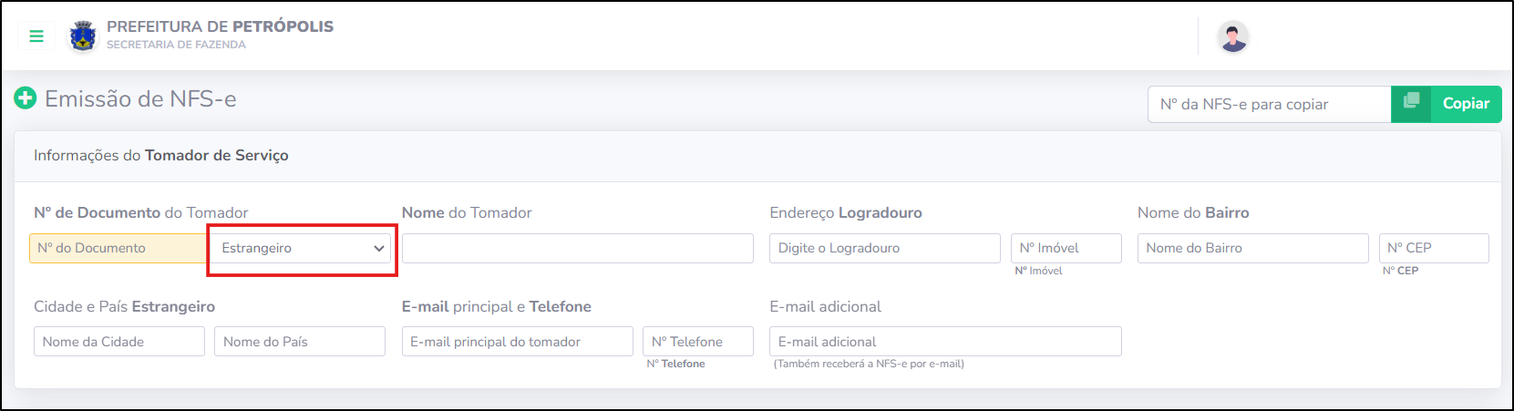Click the Prefeitura de Petrópolis header title
The width and height of the screenshot is (1514, 411).
click(220, 26)
